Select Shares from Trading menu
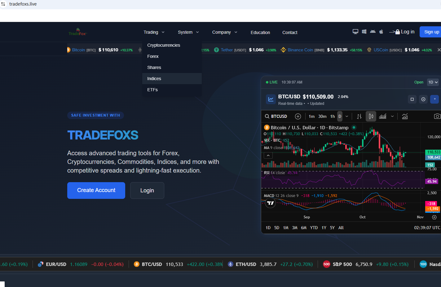 (x=172, y=67)
